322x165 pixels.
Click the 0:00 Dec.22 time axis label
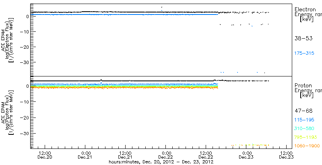[x=165, y=155]
